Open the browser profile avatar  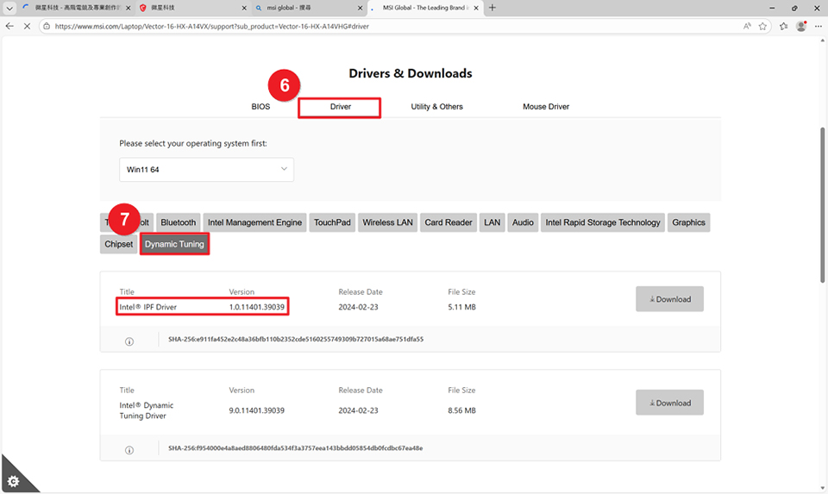coord(801,26)
